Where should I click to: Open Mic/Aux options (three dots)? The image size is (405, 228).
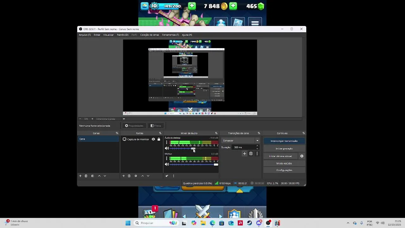[x=166, y=158]
